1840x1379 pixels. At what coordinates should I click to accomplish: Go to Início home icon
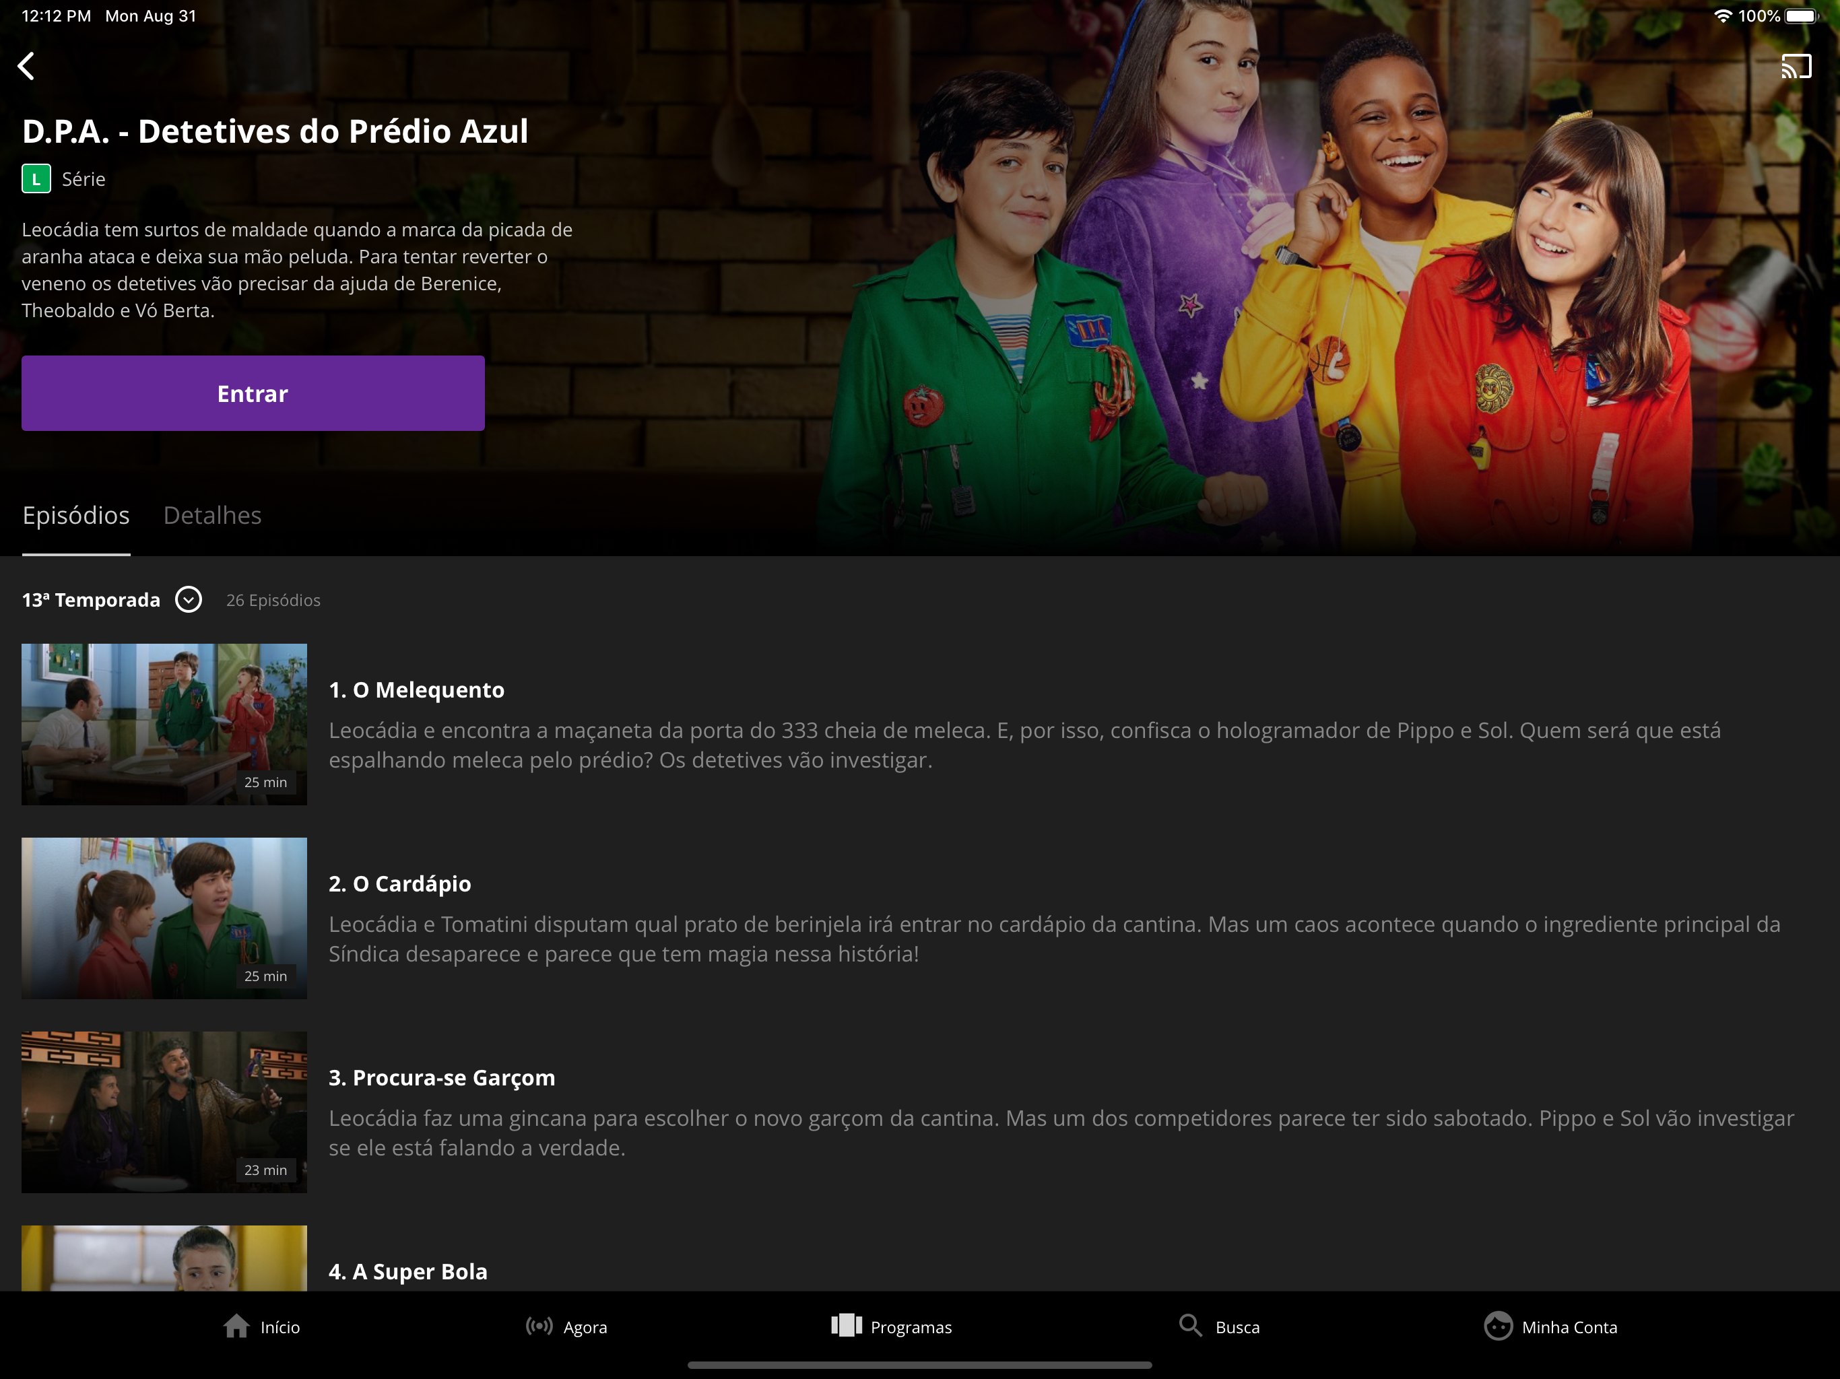click(236, 1326)
